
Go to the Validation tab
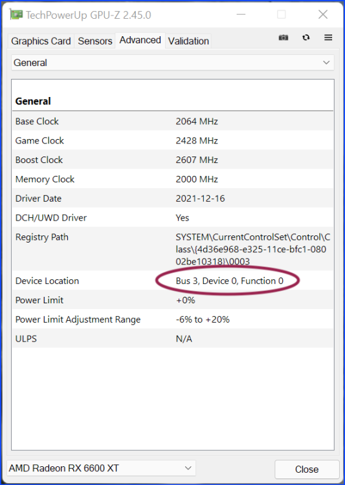coord(188,41)
